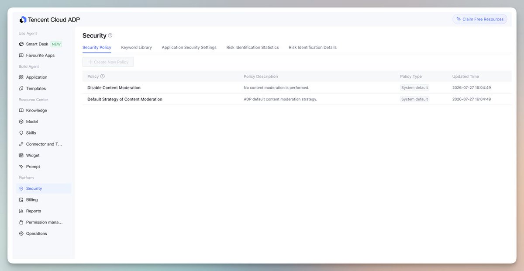
Task: Click System default tag in Default Strategy row
Action: (x=415, y=99)
